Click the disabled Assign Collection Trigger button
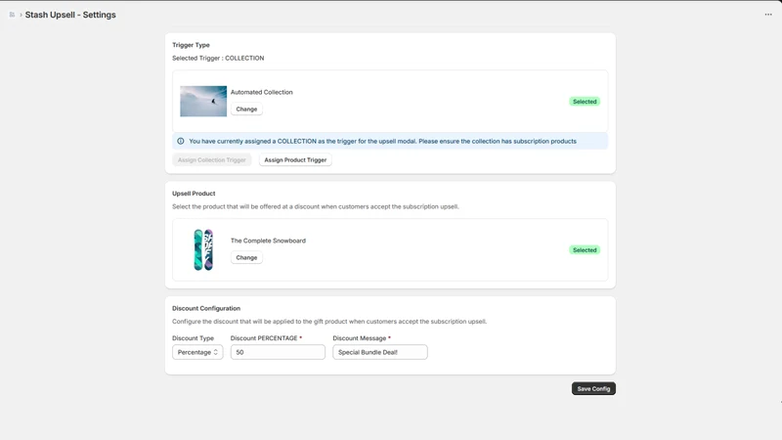The image size is (782, 440). coord(211,159)
